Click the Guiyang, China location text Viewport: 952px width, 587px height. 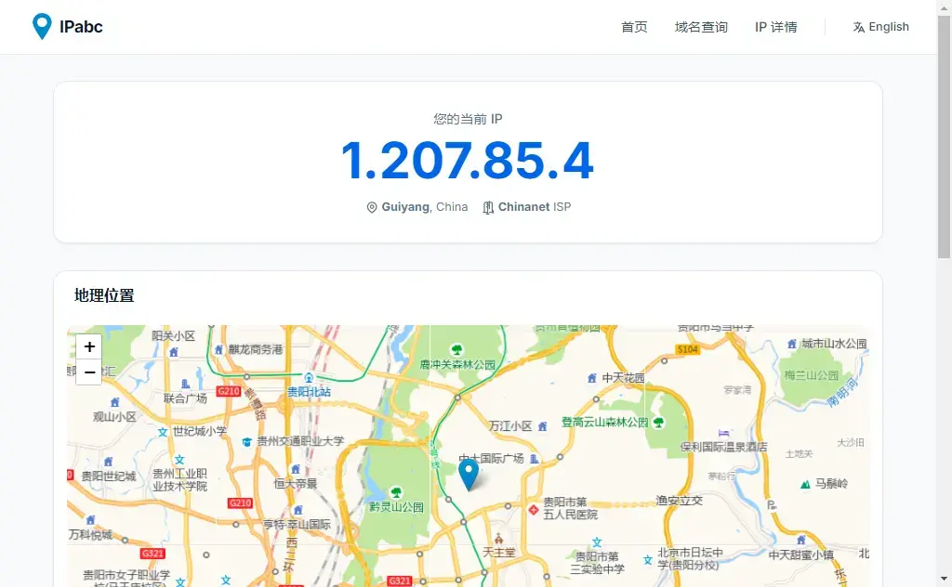click(424, 207)
